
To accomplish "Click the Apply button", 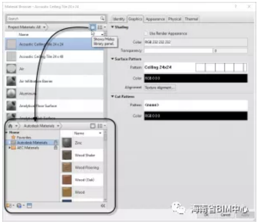I will tap(245, 215).
